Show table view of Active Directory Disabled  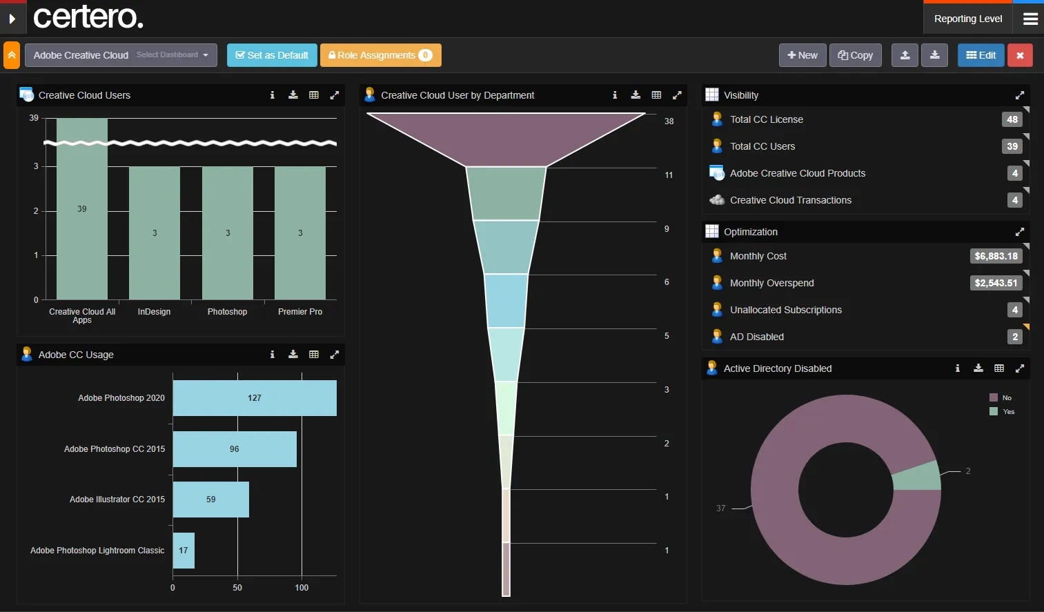click(x=999, y=368)
